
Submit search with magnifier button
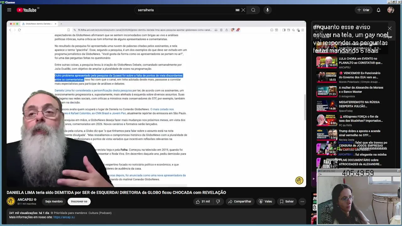coord(253,10)
